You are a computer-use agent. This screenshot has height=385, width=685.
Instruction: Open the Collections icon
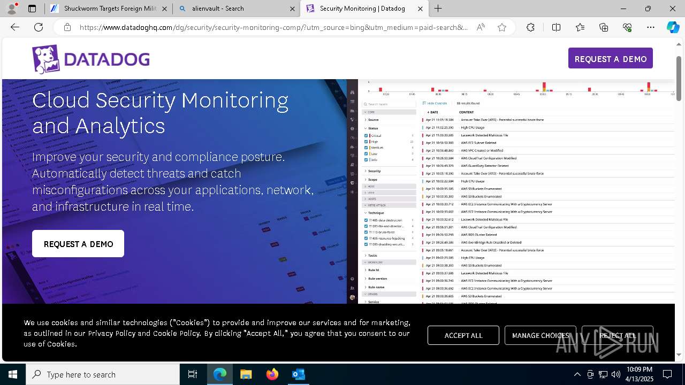coord(604,27)
